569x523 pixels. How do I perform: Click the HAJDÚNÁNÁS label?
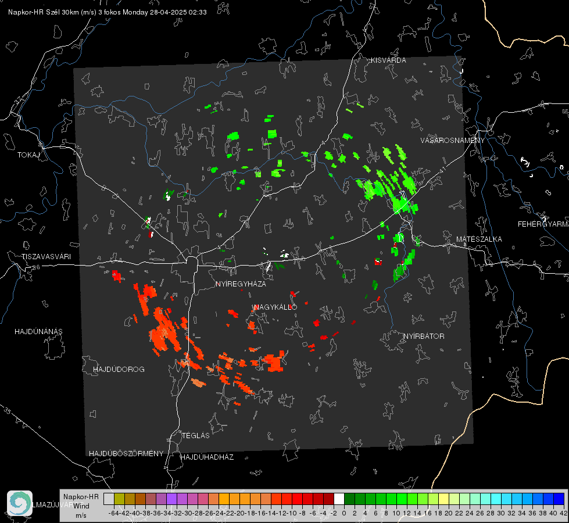point(38,331)
